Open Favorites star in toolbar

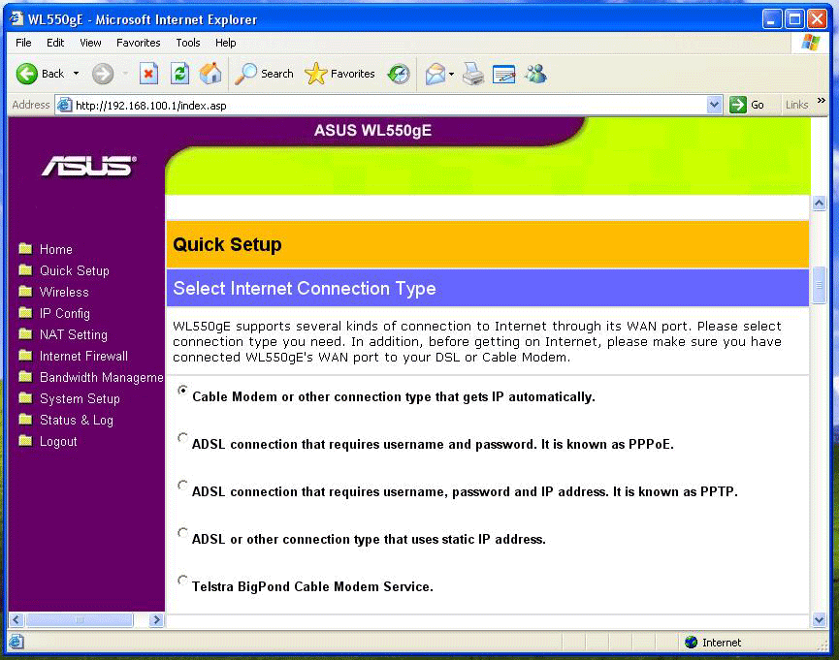(315, 74)
